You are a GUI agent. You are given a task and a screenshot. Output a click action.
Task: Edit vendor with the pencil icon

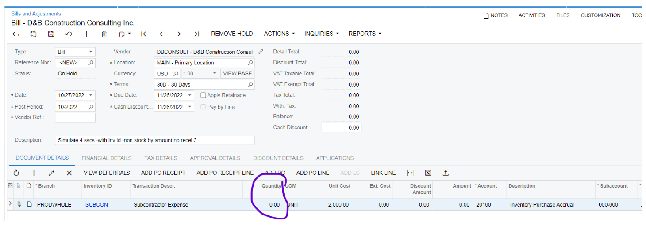tap(261, 52)
